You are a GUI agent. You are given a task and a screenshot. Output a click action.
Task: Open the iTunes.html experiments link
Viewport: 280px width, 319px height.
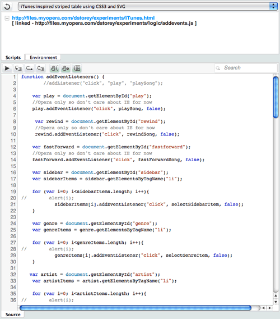click(x=83, y=18)
